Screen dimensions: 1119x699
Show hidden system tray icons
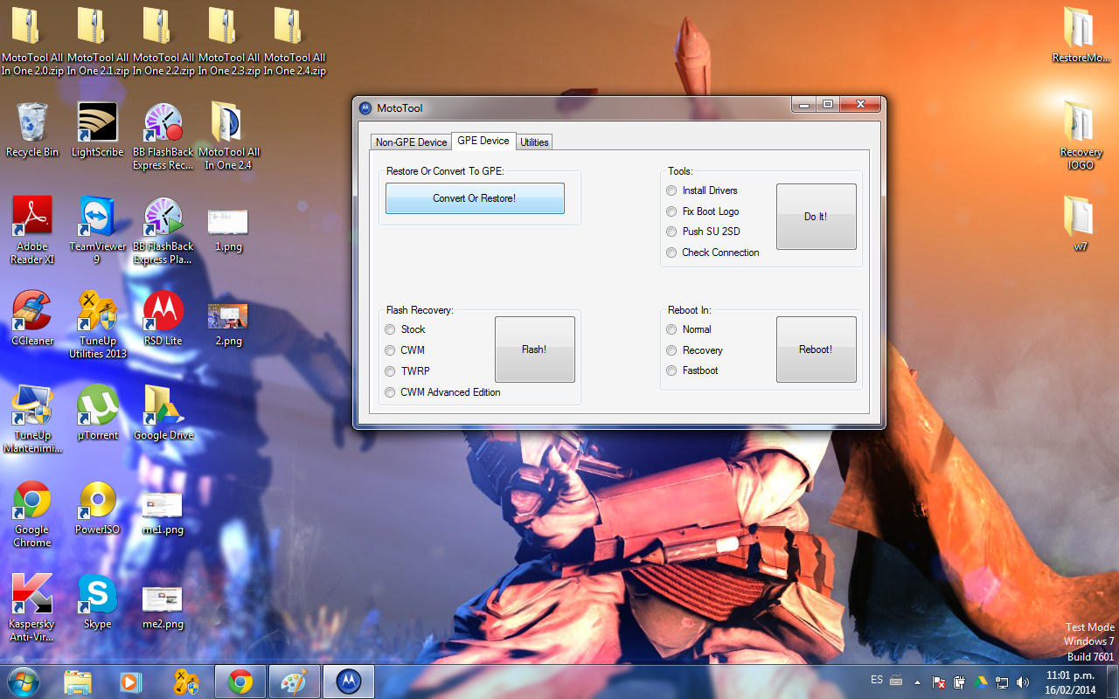click(917, 682)
